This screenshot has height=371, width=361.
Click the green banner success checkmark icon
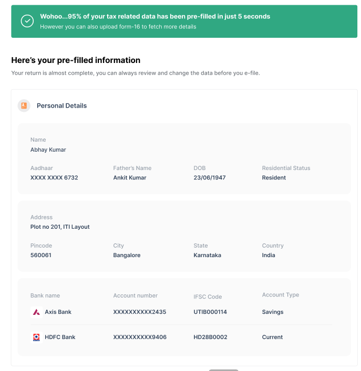(27, 21)
